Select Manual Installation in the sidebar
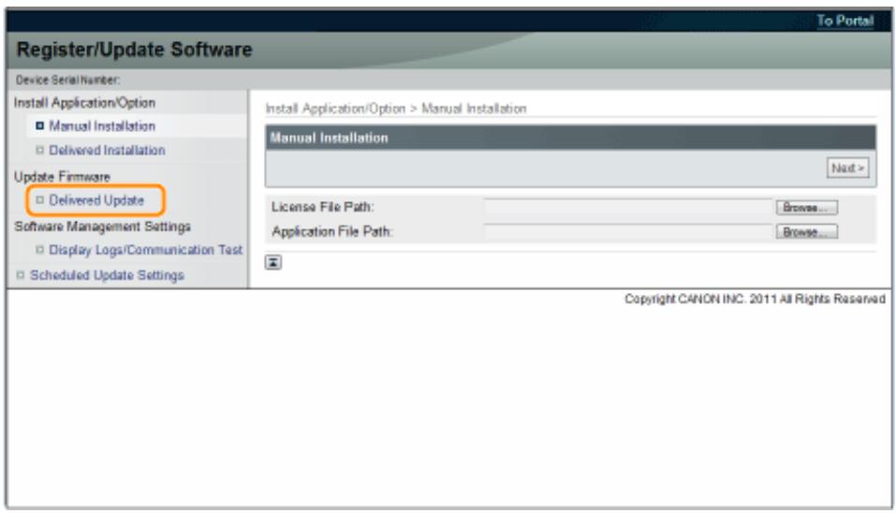Viewport: 896px width, 513px height. coord(102,125)
